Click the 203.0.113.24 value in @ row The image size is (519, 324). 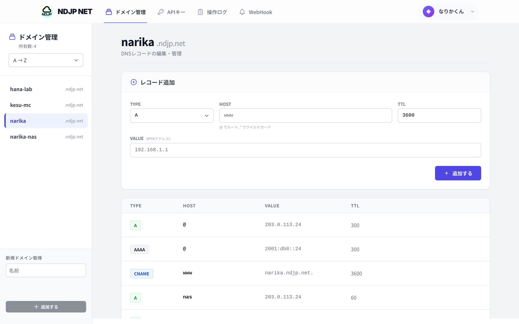pos(283,225)
